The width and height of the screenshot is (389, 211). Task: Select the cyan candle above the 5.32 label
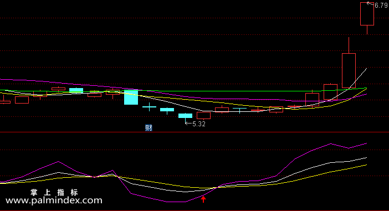click(185, 116)
